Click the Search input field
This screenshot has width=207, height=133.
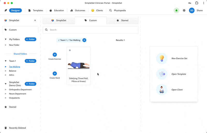coord(91,30)
